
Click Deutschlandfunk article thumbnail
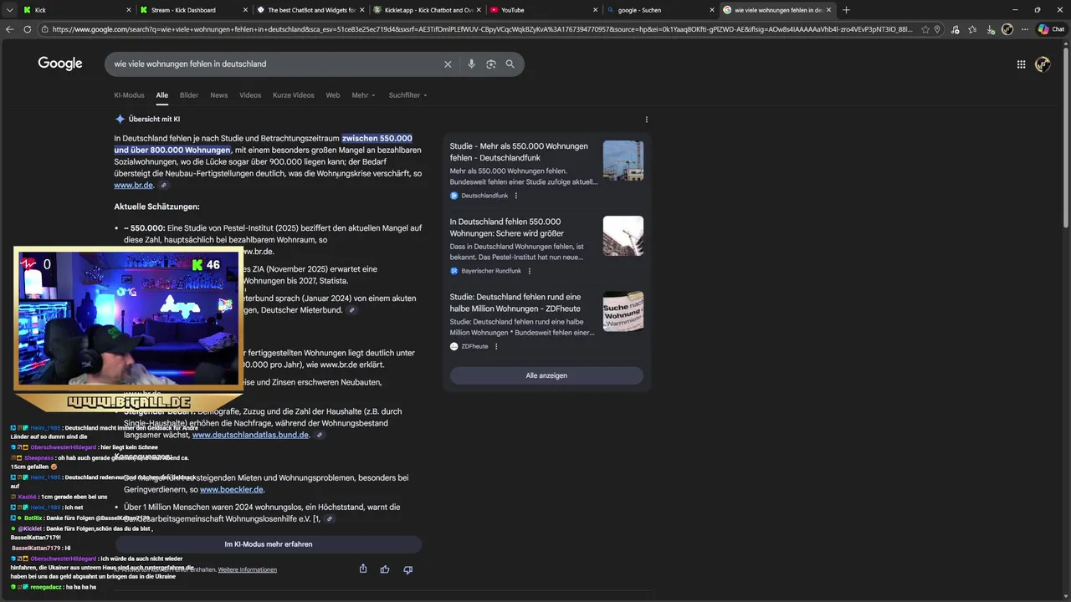[623, 161]
